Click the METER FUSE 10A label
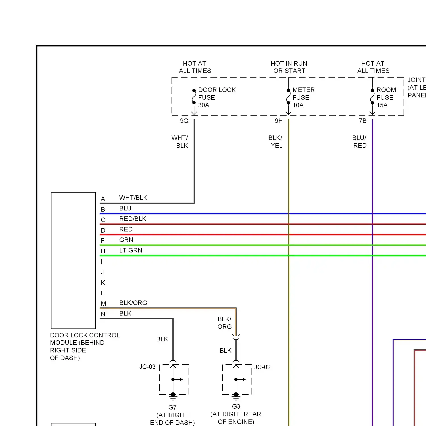This screenshot has width=426, height=426. tap(304, 97)
